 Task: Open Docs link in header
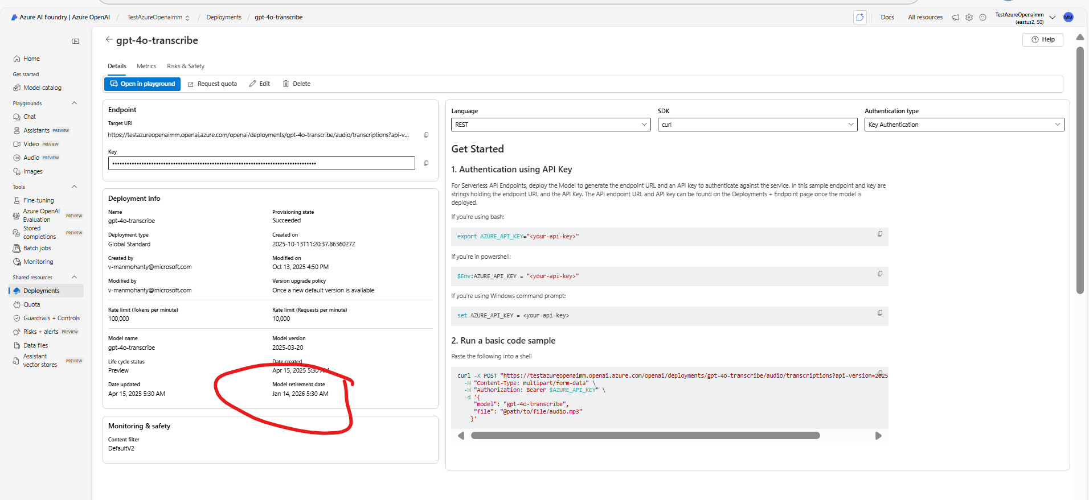point(887,17)
